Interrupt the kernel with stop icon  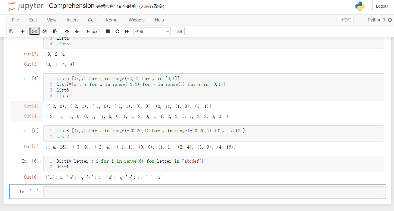click(x=108, y=32)
